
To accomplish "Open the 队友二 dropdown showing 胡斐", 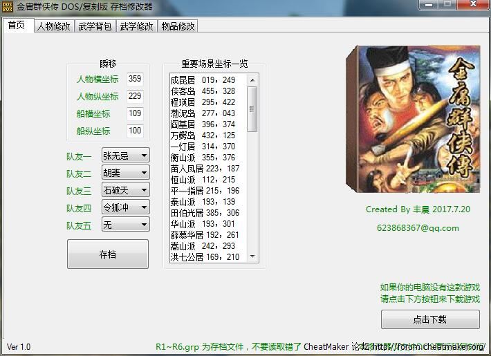I will pyautogui.click(x=126, y=173).
